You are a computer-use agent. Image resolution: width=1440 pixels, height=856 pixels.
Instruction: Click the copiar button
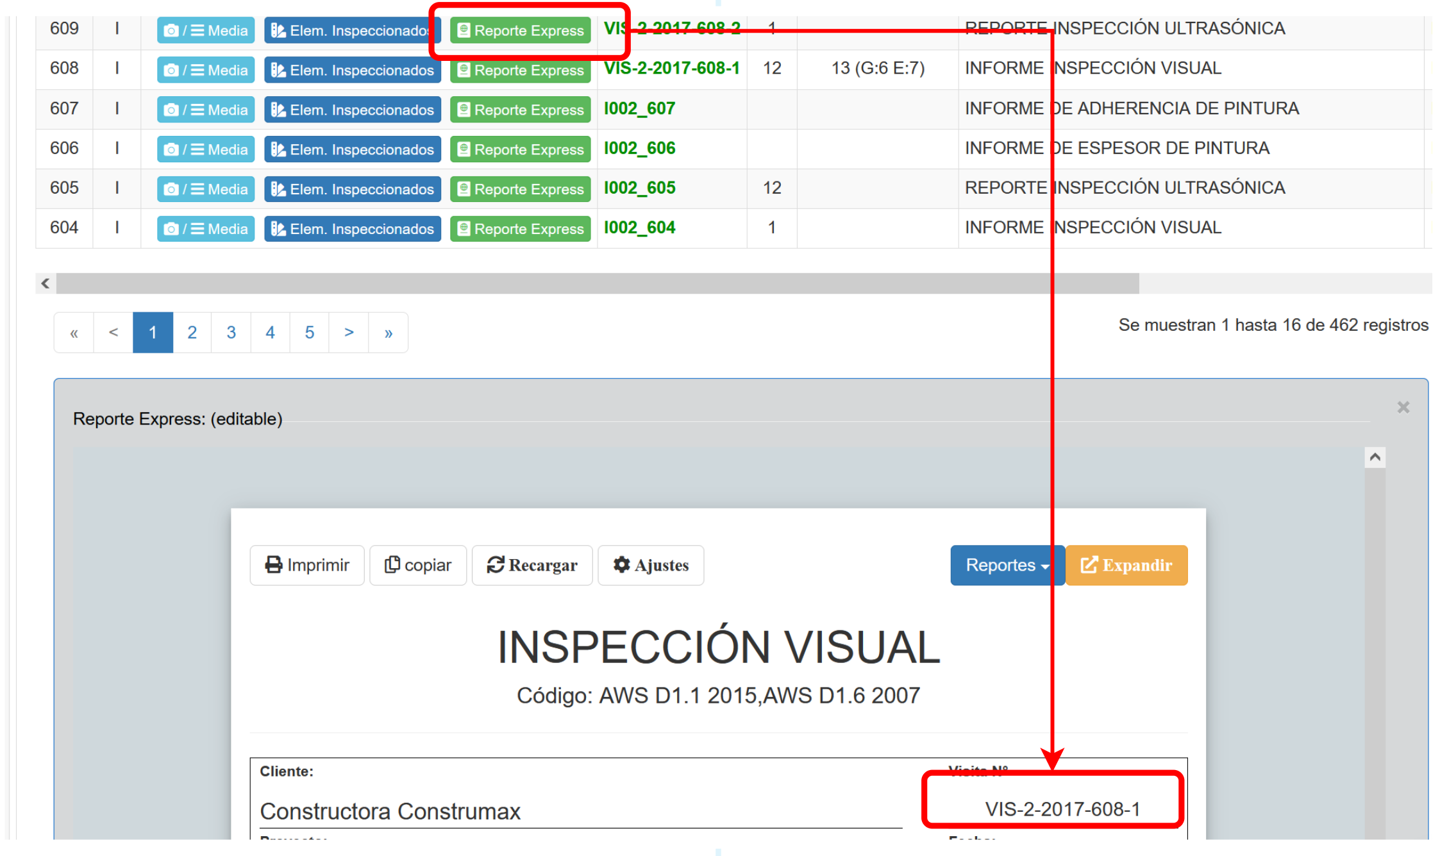(418, 565)
